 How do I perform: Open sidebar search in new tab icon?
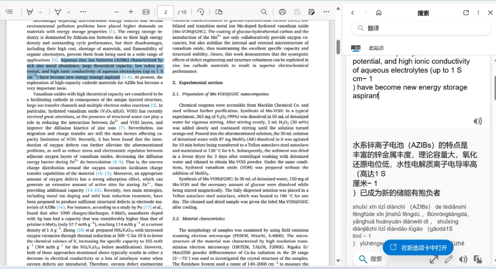click(466, 13)
